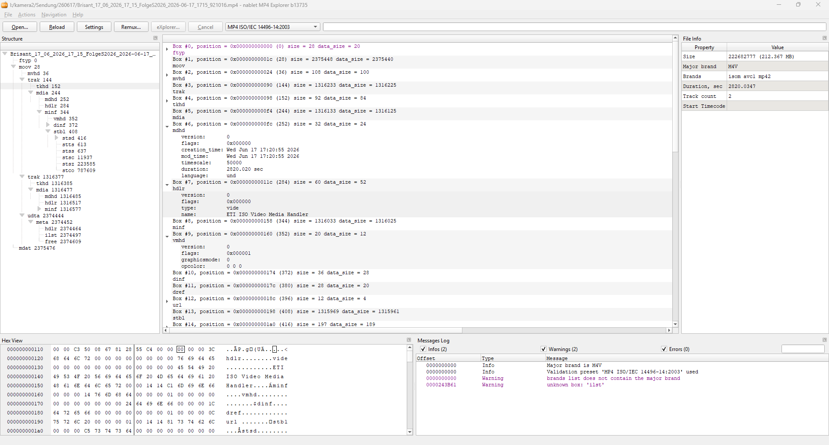
Task: Select the free 2374609 tree item
Action: (63, 241)
